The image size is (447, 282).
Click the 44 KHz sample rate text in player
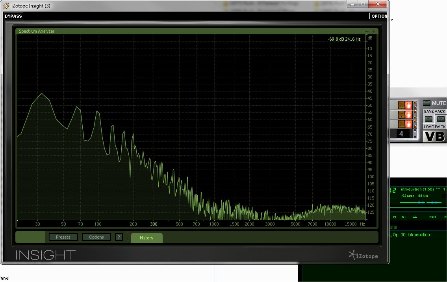click(x=423, y=196)
